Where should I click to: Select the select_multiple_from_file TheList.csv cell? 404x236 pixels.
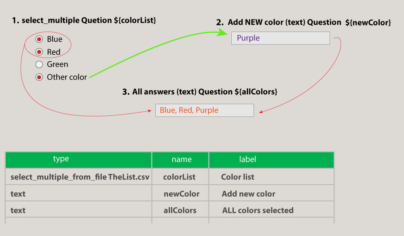coord(78,177)
